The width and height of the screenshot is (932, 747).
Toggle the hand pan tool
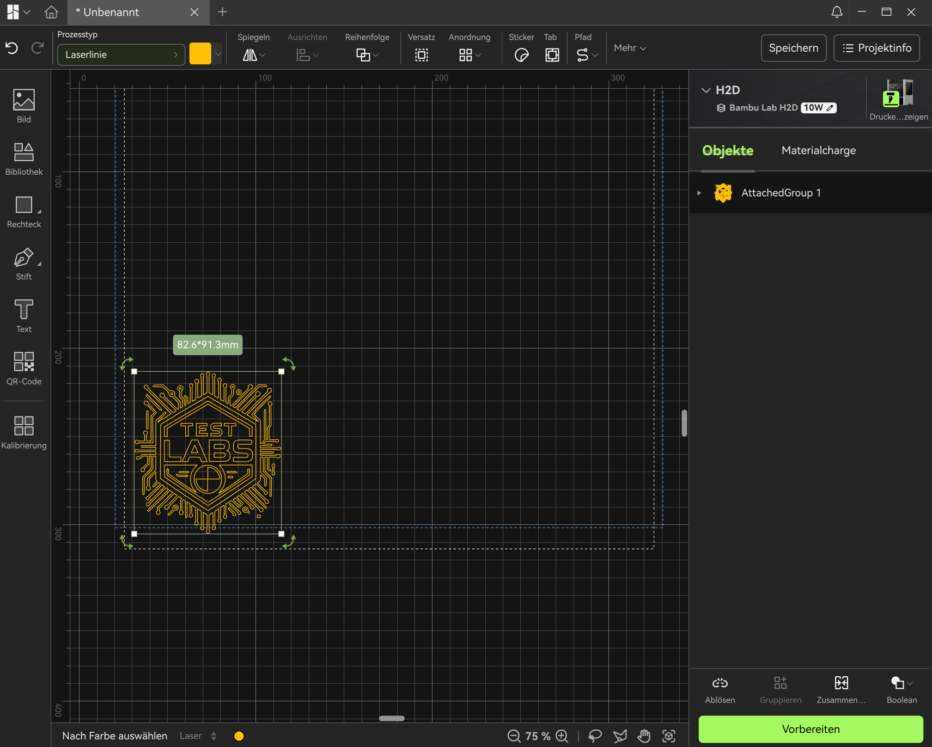click(x=644, y=736)
